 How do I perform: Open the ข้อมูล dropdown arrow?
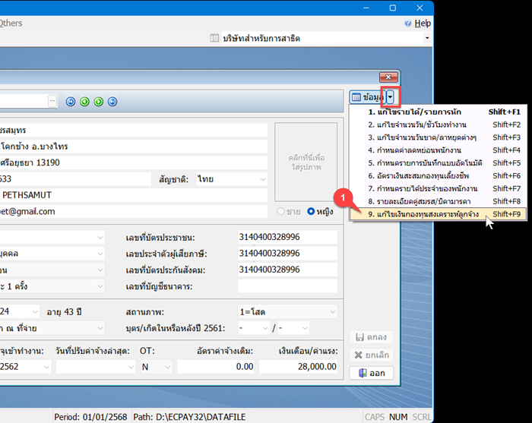tap(391, 97)
